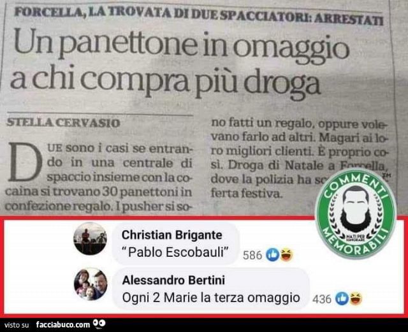This screenshot has height=332, width=408.
Task: Click the like icon beside 436
Action: (x=342, y=298)
